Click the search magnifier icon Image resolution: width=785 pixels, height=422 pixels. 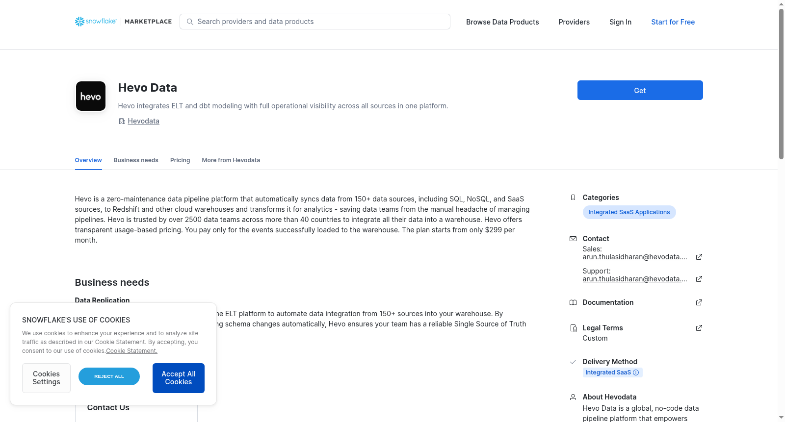pos(190,22)
